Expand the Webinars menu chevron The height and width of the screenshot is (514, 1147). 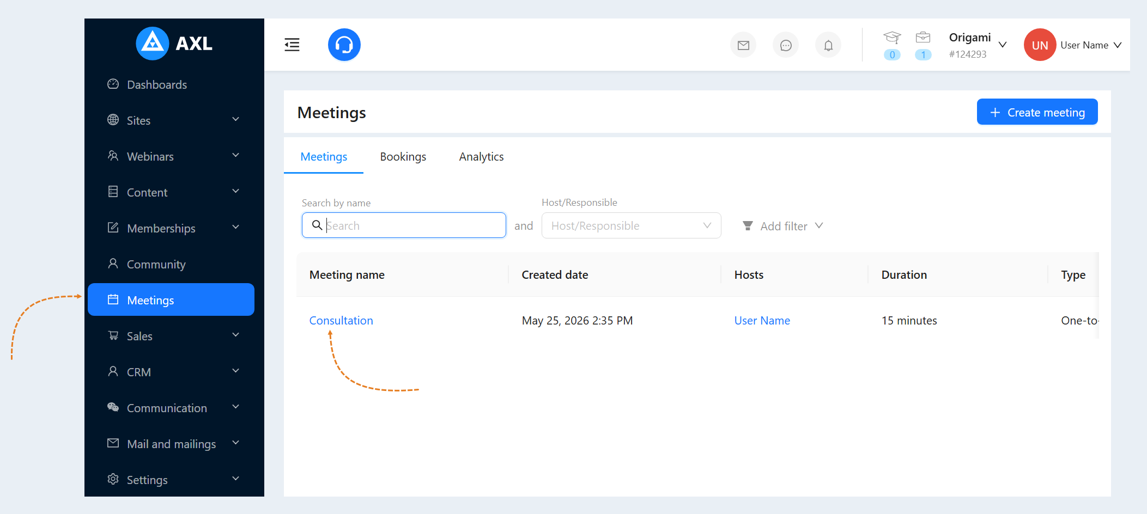click(236, 155)
